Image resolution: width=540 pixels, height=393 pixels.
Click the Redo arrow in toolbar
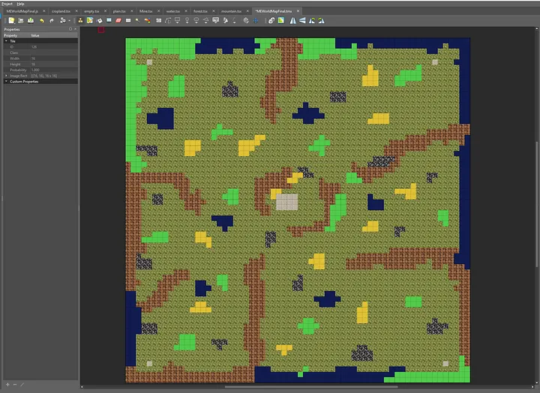(50, 20)
